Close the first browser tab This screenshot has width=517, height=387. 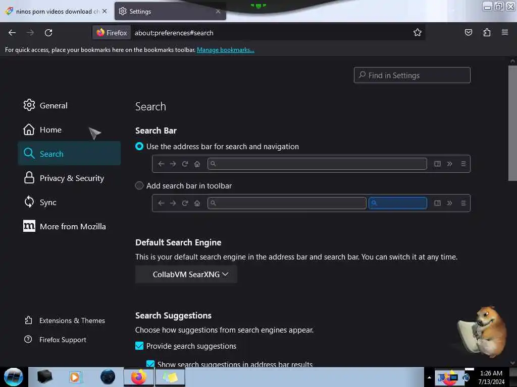105,11
